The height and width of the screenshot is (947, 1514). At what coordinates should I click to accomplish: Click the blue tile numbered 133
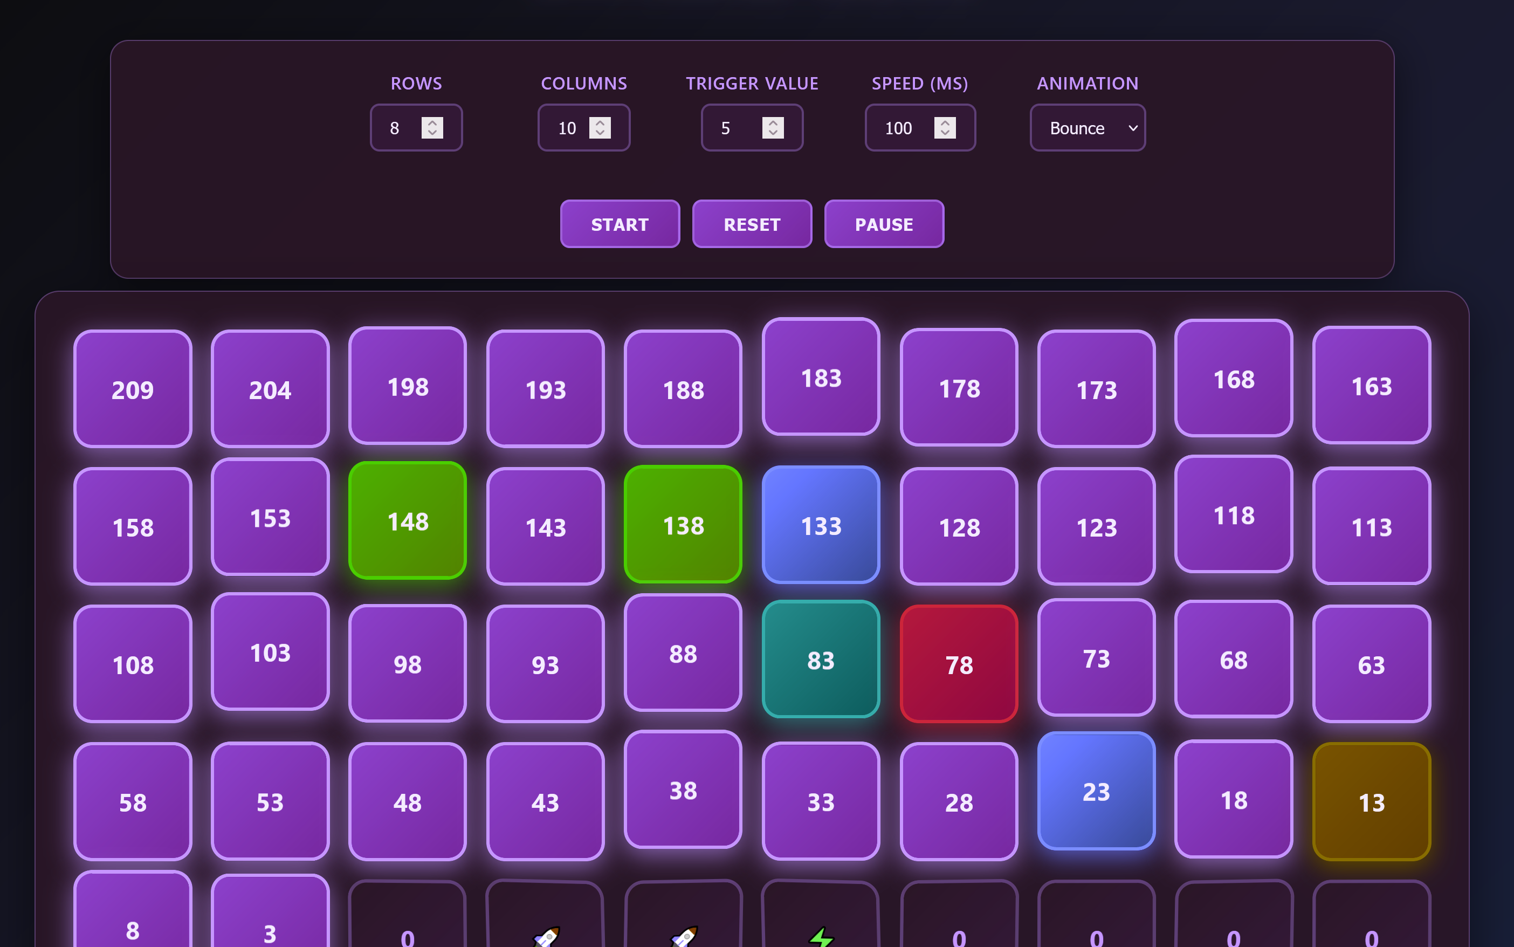pyautogui.click(x=820, y=525)
